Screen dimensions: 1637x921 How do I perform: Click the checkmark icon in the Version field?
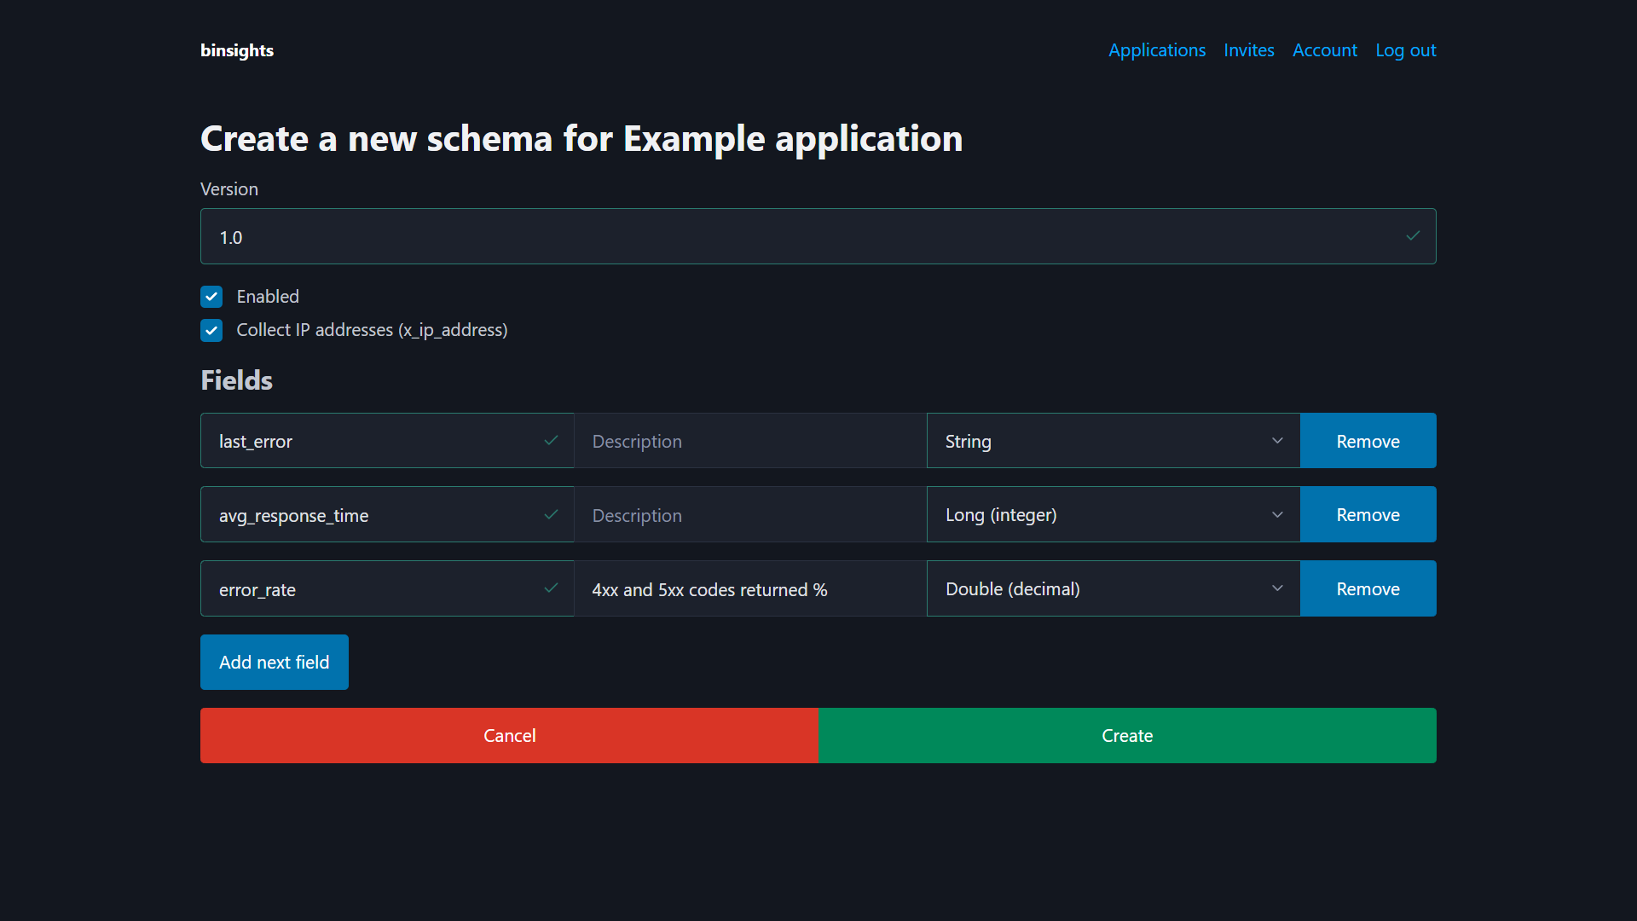(x=1413, y=236)
